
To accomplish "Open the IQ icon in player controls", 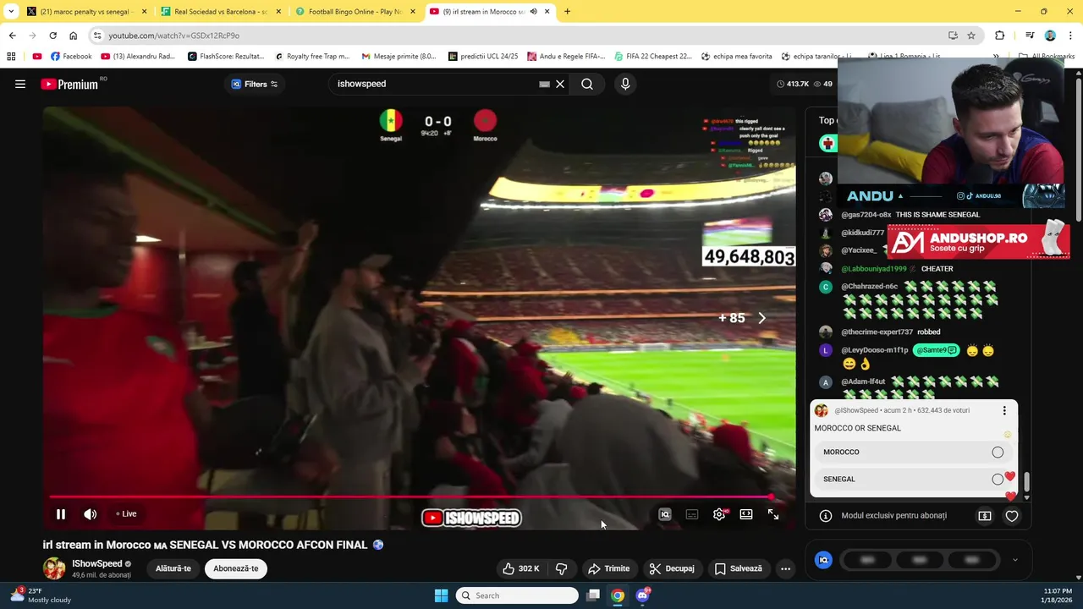I will pos(665,514).
